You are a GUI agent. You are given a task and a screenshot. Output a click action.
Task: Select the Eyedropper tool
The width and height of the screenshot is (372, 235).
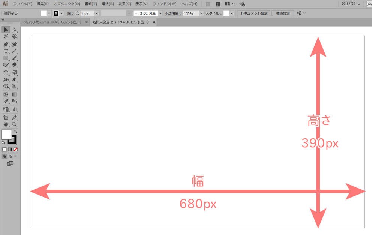tap(6, 102)
